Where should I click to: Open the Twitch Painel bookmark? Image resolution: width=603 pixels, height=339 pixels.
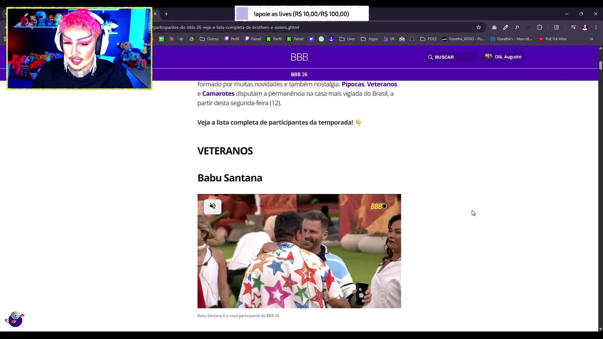coord(253,39)
